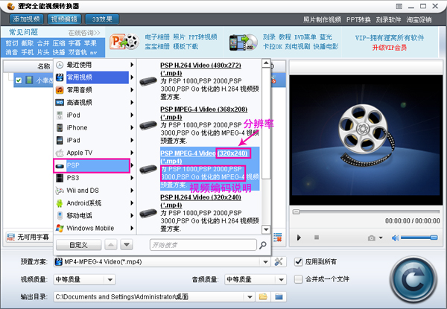Click the Android robot icon
The height and width of the screenshot is (309, 447).
point(60,203)
